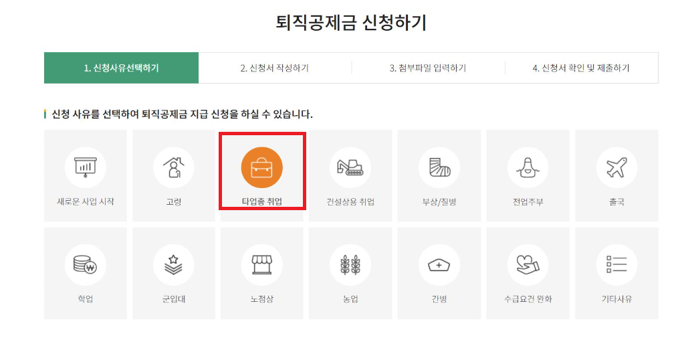Click the 수급요건 완화 label text
The width and height of the screenshot is (678, 338).
[x=528, y=299]
